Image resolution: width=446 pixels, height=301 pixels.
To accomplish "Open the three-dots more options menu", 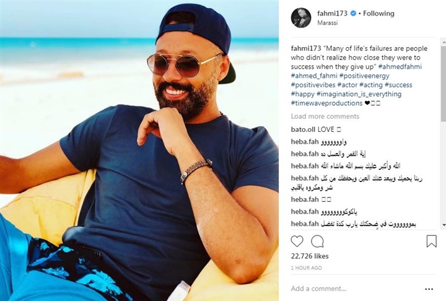I will click(429, 289).
